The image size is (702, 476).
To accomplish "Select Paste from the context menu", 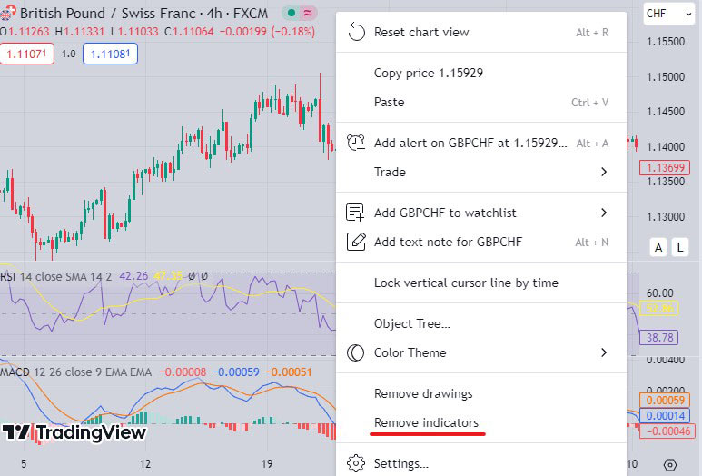I will coord(480,102).
